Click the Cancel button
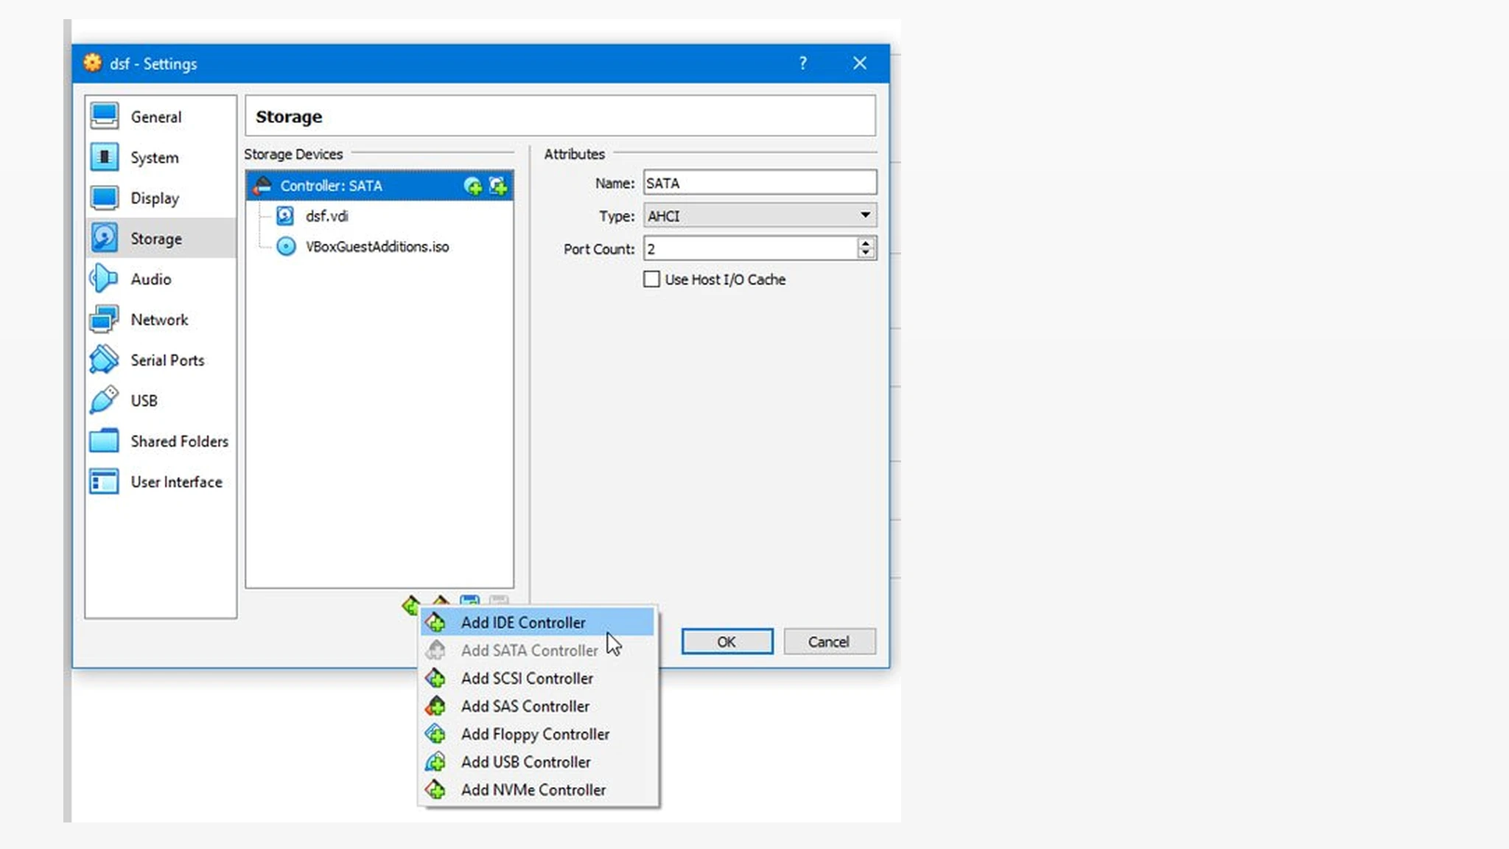The height and width of the screenshot is (849, 1509). pos(829,641)
